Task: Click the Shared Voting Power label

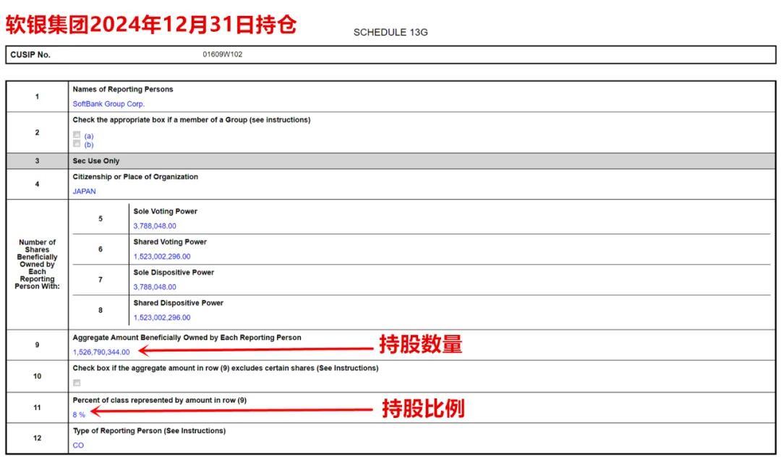Action: pos(170,242)
